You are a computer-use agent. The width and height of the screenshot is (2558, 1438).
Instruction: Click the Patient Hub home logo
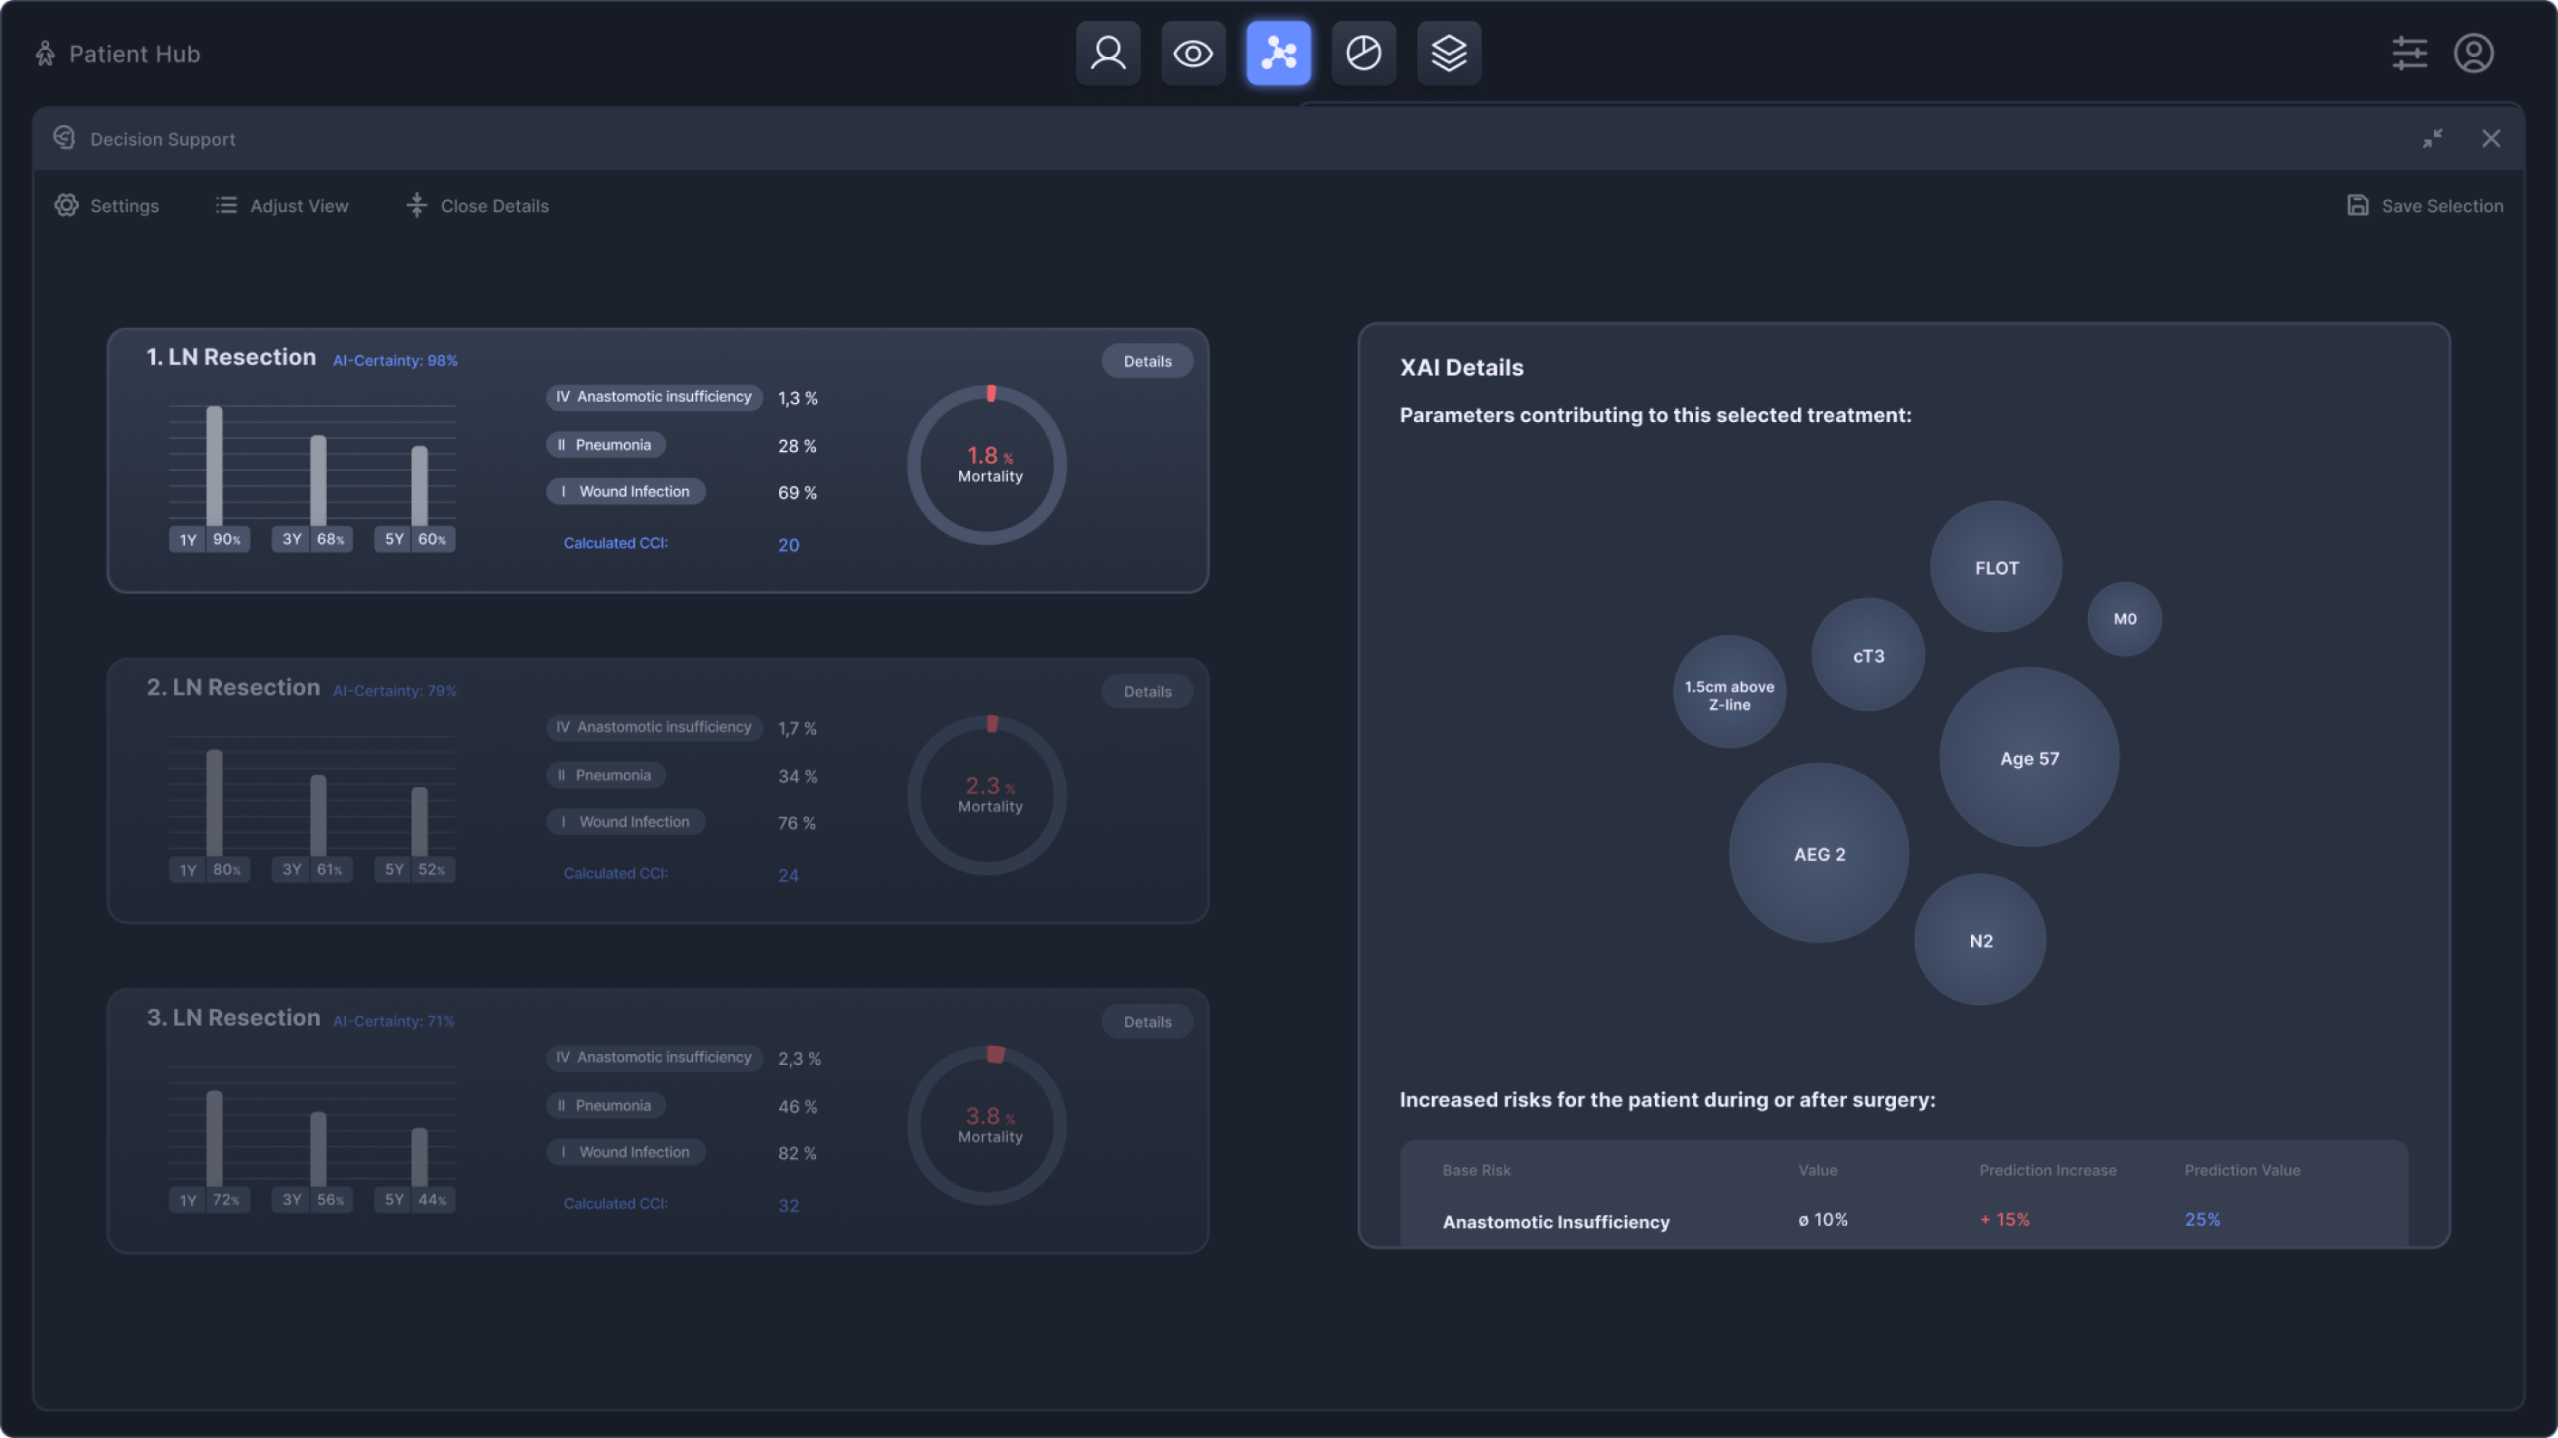pos(118,53)
